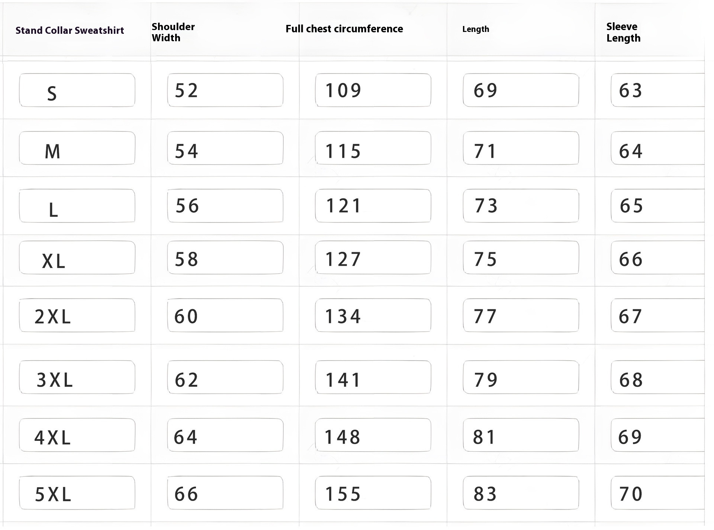Select chest circumference value 155
The height and width of the screenshot is (530, 714).
(373, 493)
